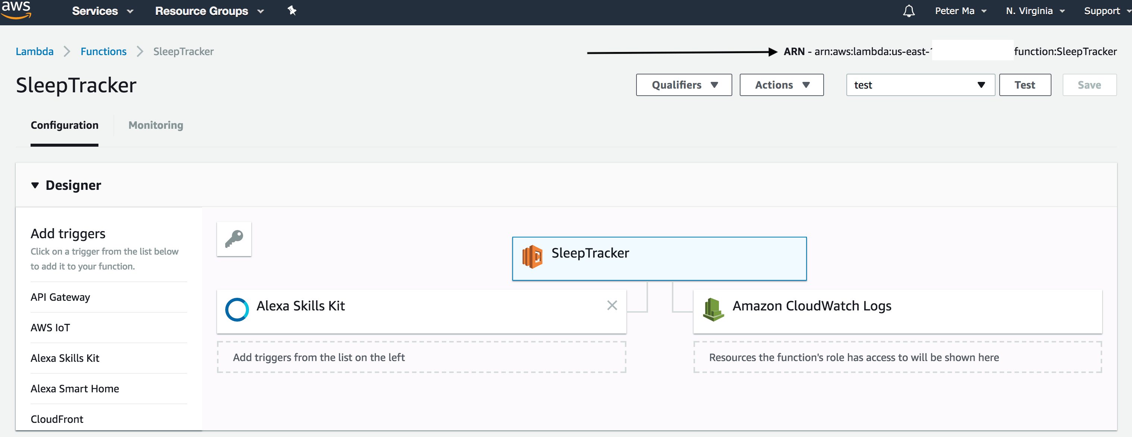This screenshot has height=437, width=1132.
Task: Open the Peter Ma account menu
Action: (960, 11)
